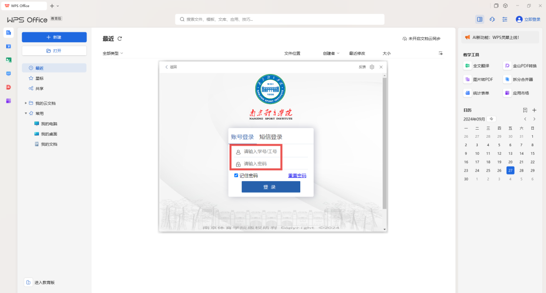Image resolution: width=546 pixels, height=293 pixels.
Task: Collapse the 常用 tree node
Action: (26, 113)
